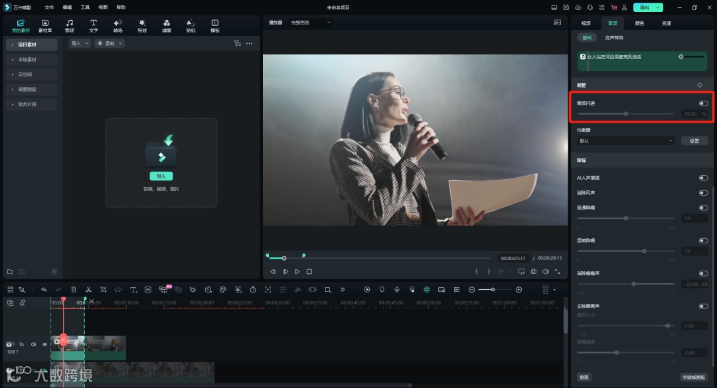
Task: Open the color palette tool
Action: (x=222, y=290)
